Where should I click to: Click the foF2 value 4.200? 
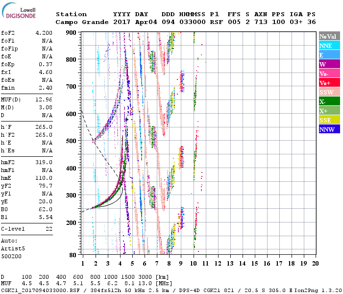point(44,33)
